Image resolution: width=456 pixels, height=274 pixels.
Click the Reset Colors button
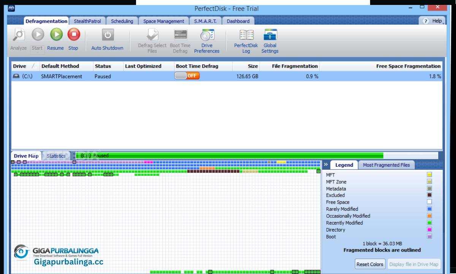point(370,264)
